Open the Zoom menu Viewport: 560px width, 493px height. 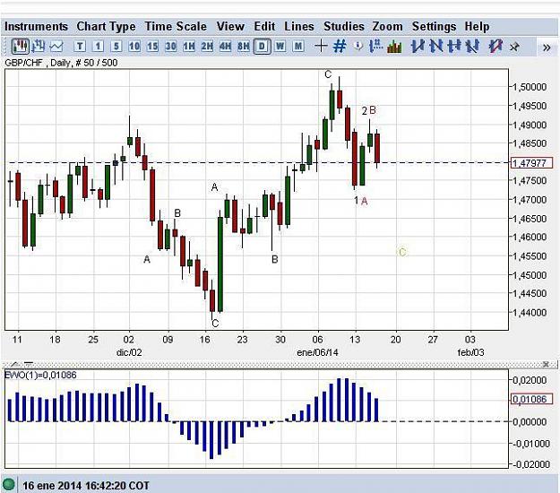[x=387, y=26]
